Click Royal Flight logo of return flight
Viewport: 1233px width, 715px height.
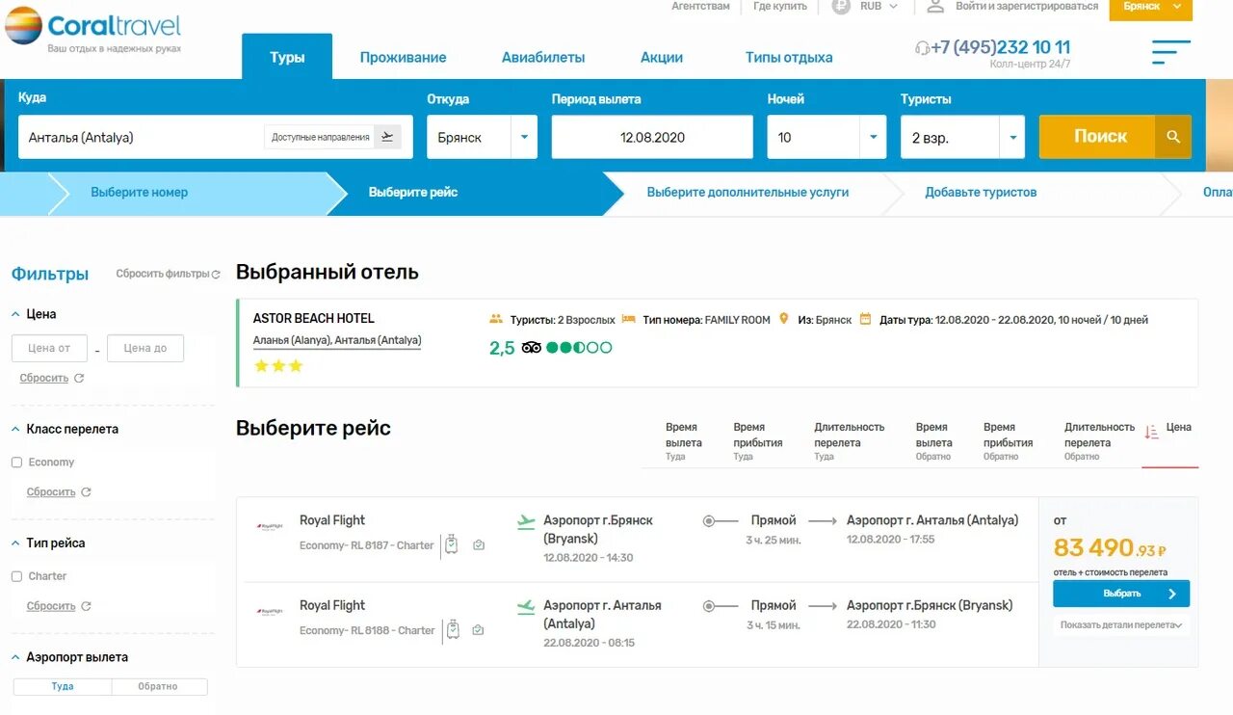pyautogui.click(x=270, y=611)
